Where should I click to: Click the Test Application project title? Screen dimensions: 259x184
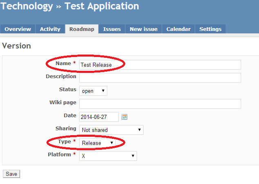pos(102,6)
